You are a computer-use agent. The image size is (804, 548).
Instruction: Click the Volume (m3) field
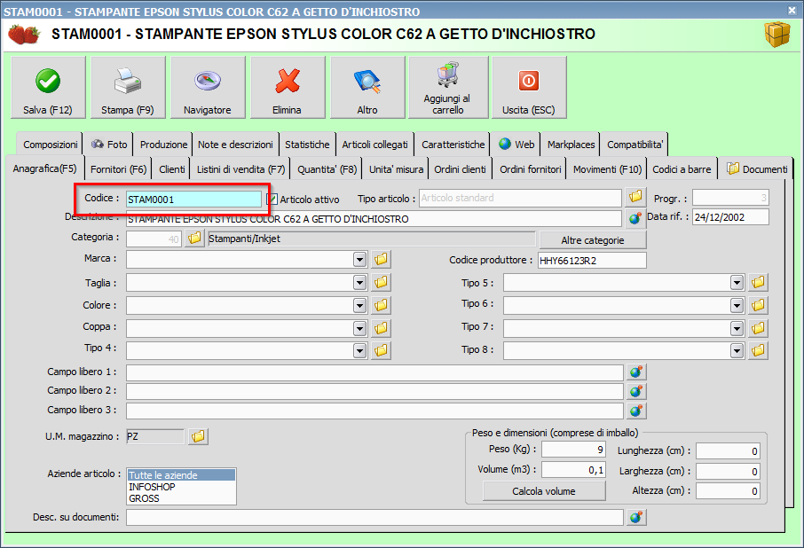pos(573,470)
